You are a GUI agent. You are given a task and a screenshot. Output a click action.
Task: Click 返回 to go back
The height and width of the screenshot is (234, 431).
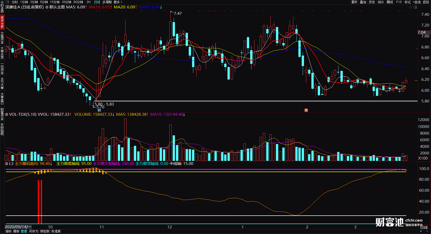click(426, 2)
